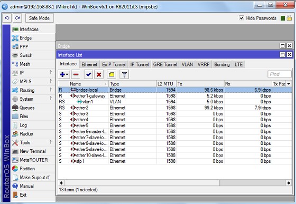Sort by the Type column header
This screenshot has width=296, height=204.
pos(133,84)
